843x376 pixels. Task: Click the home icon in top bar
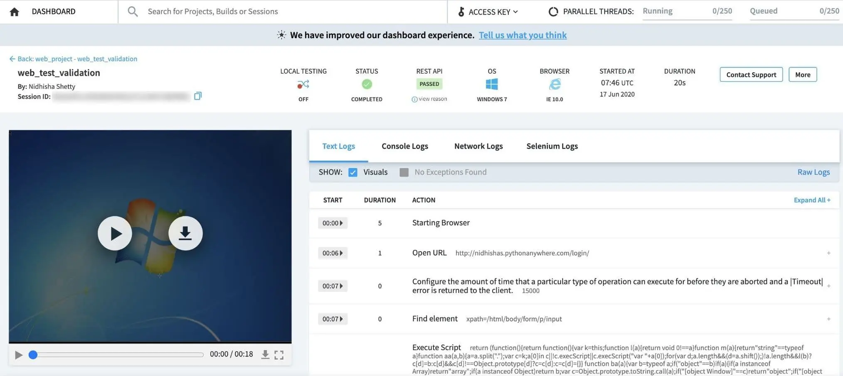click(x=14, y=12)
